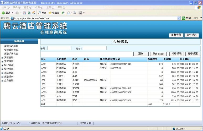Click the Go (转到) button
203x131 pixels.
186,18
